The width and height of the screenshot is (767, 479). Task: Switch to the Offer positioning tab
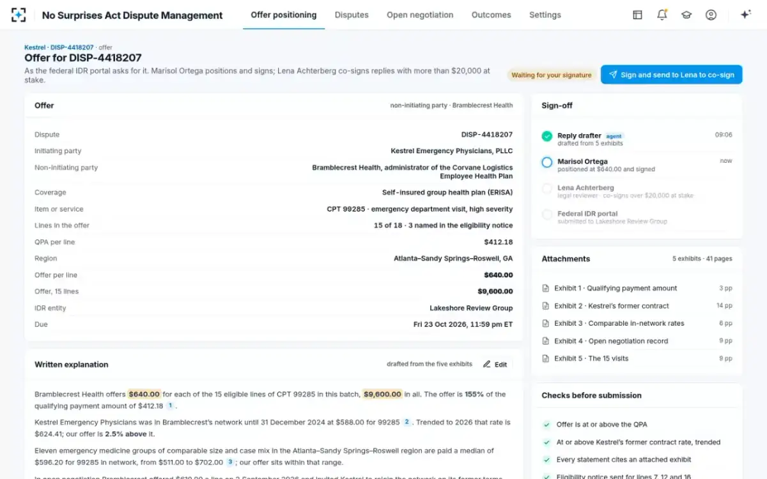[x=284, y=15]
